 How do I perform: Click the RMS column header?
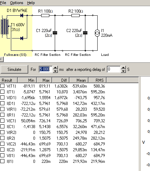97,80
